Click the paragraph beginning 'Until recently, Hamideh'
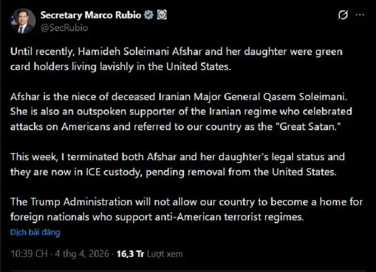 [x=176, y=59]
